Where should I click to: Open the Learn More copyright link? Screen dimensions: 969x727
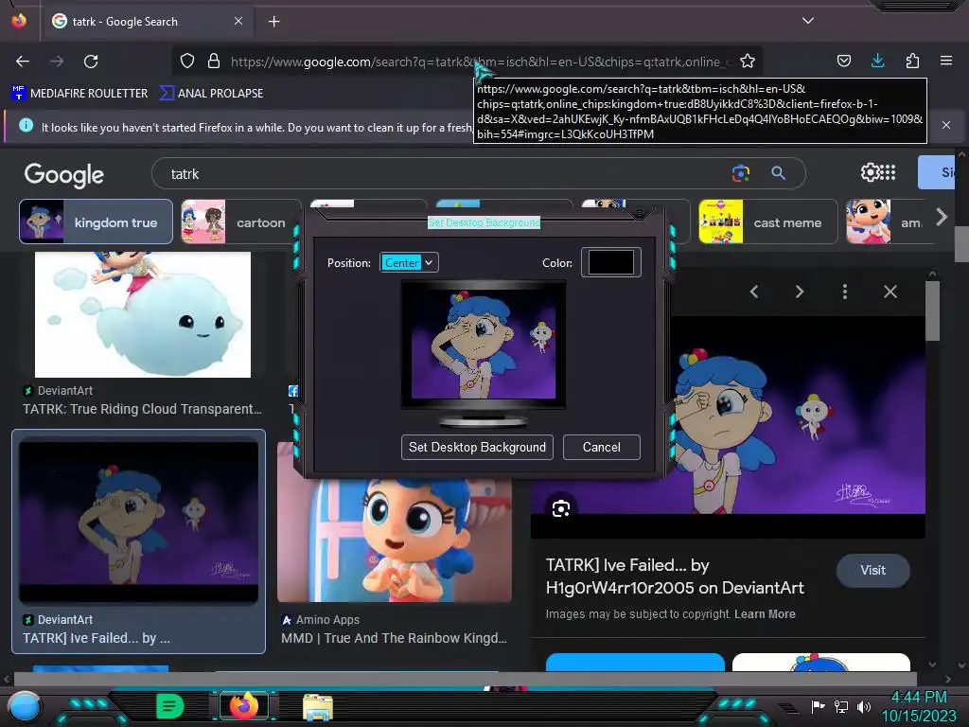point(765,614)
